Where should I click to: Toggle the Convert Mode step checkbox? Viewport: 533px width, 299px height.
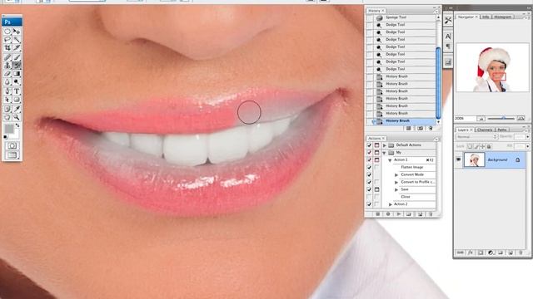point(369,174)
